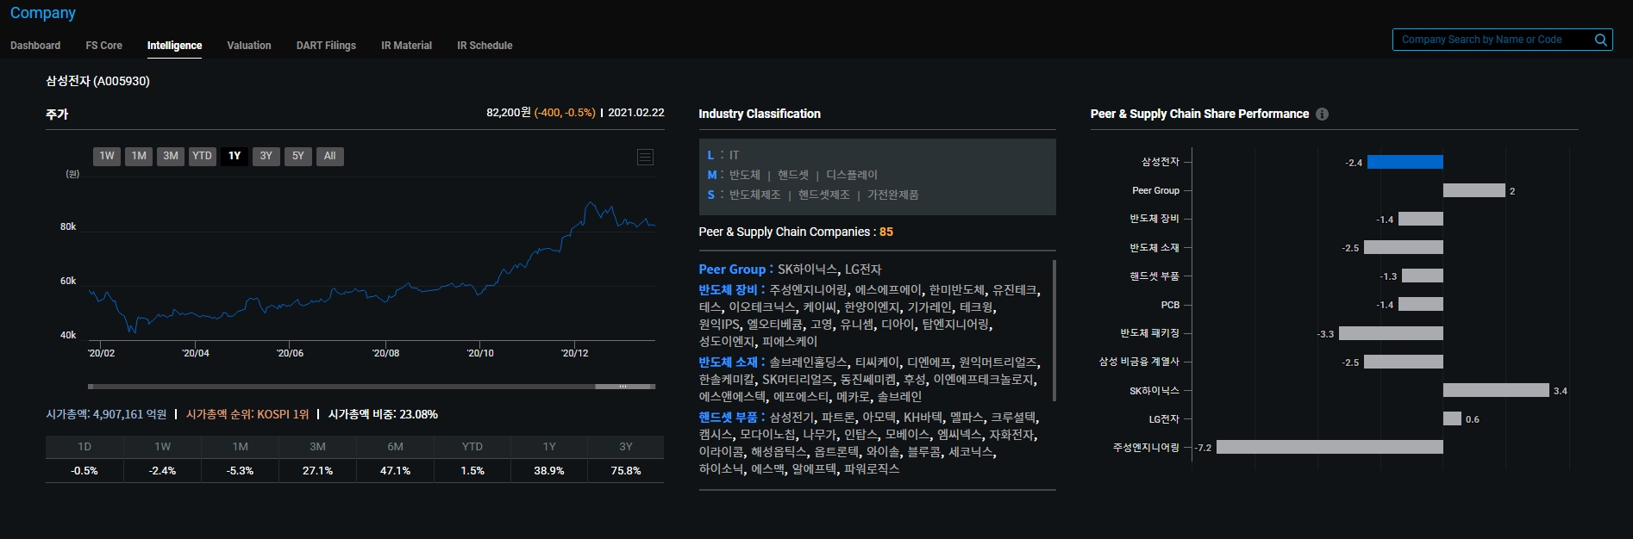Select the 5Y chart range

click(x=298, y=156)
